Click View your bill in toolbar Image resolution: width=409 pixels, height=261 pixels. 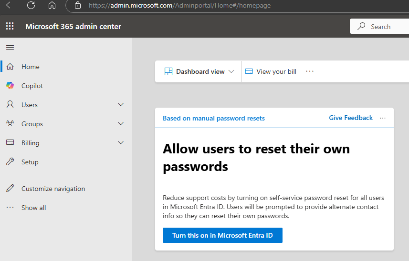271,71
